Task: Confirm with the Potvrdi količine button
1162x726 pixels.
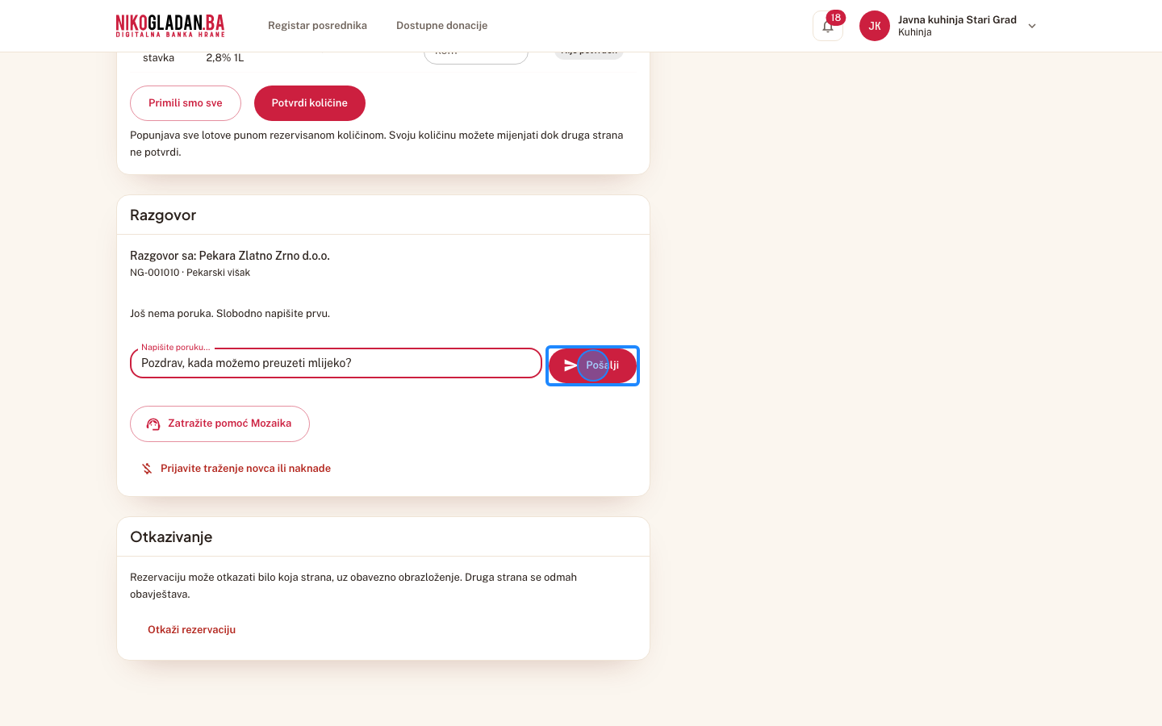Action: 310,103
